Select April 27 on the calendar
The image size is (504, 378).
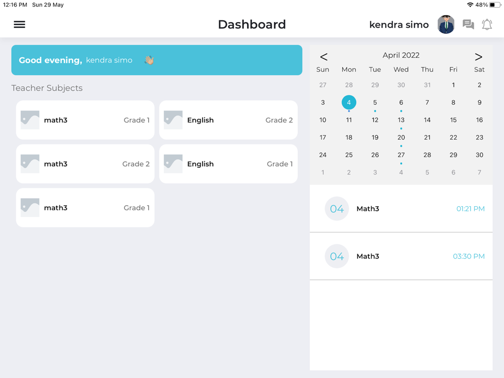(x=401, y=155)
